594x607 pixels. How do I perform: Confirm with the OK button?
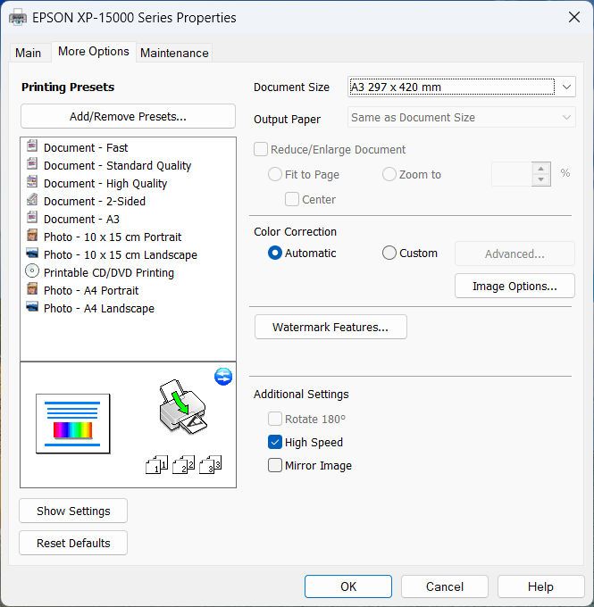348,586
